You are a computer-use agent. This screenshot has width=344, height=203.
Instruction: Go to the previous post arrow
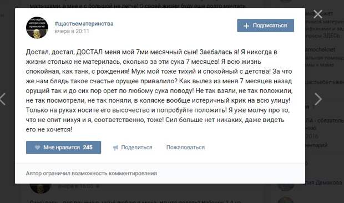tap(2, 99)
